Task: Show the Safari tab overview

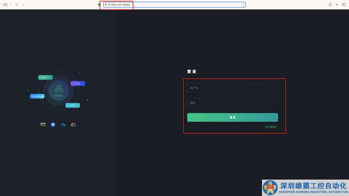Action: [344, 5]
